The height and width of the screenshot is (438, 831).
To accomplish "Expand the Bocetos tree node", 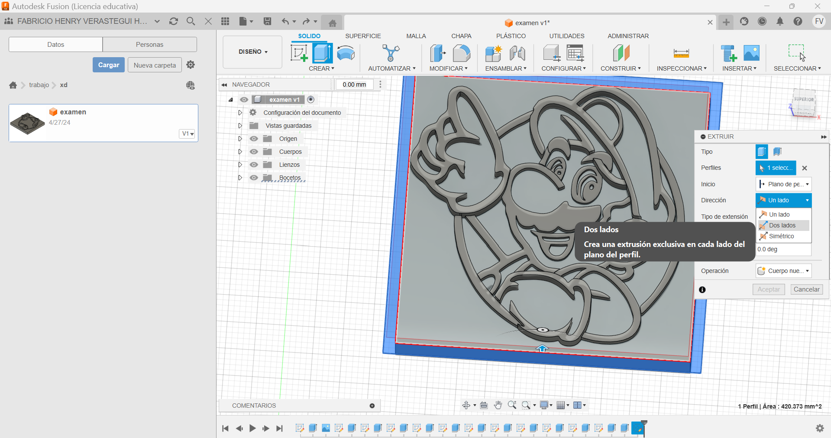I will (x=240, y=178).
